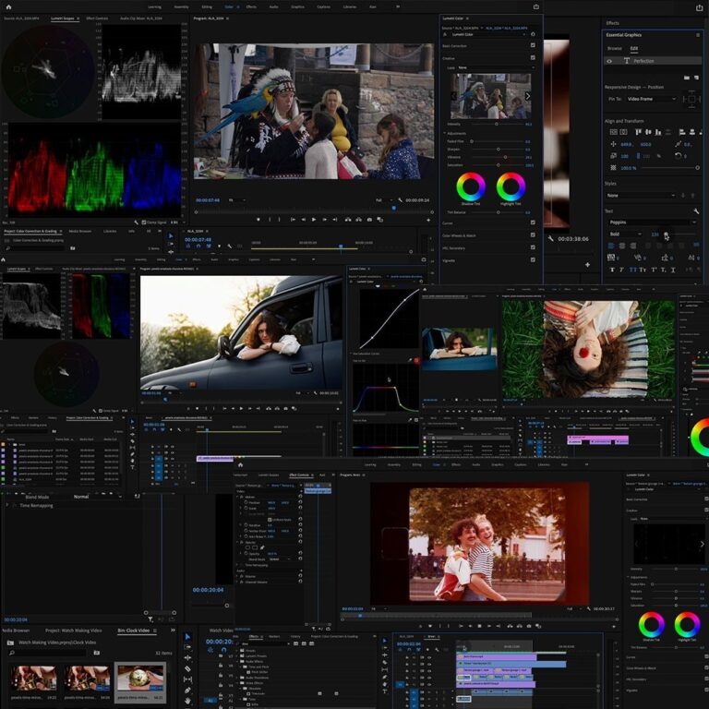Screen dimensions: 709x709
Task: Click Faux Italic T in Essential Graphics
Action: point(621,270)
